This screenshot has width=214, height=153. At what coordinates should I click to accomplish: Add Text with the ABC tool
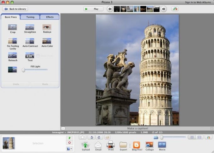30,57
